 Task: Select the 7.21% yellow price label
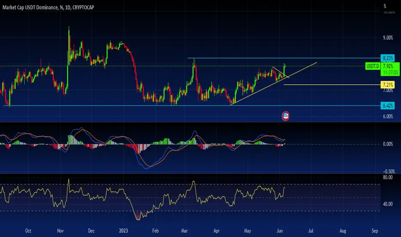click(388, 84)
